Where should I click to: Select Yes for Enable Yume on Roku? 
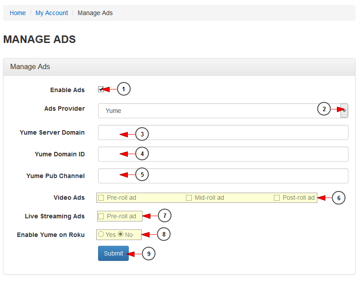(x=101, y=234)
